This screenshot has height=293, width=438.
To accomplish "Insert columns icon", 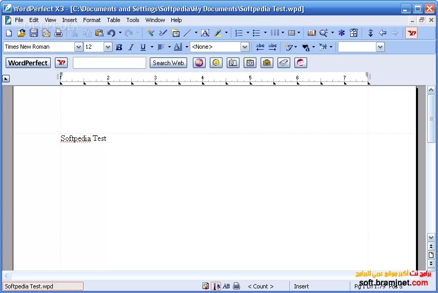I will [x=275, y=33].
